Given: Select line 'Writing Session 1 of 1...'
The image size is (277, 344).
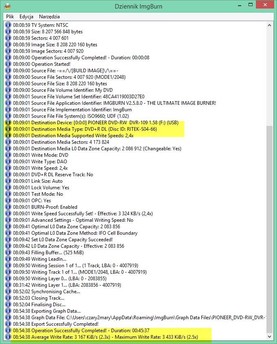Looking at the screenshot, I should point(76,266).
